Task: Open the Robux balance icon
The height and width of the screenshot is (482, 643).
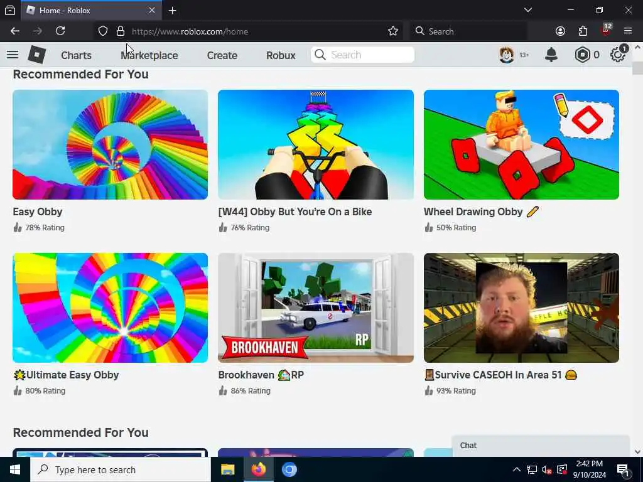Action: tap(582, 55)
